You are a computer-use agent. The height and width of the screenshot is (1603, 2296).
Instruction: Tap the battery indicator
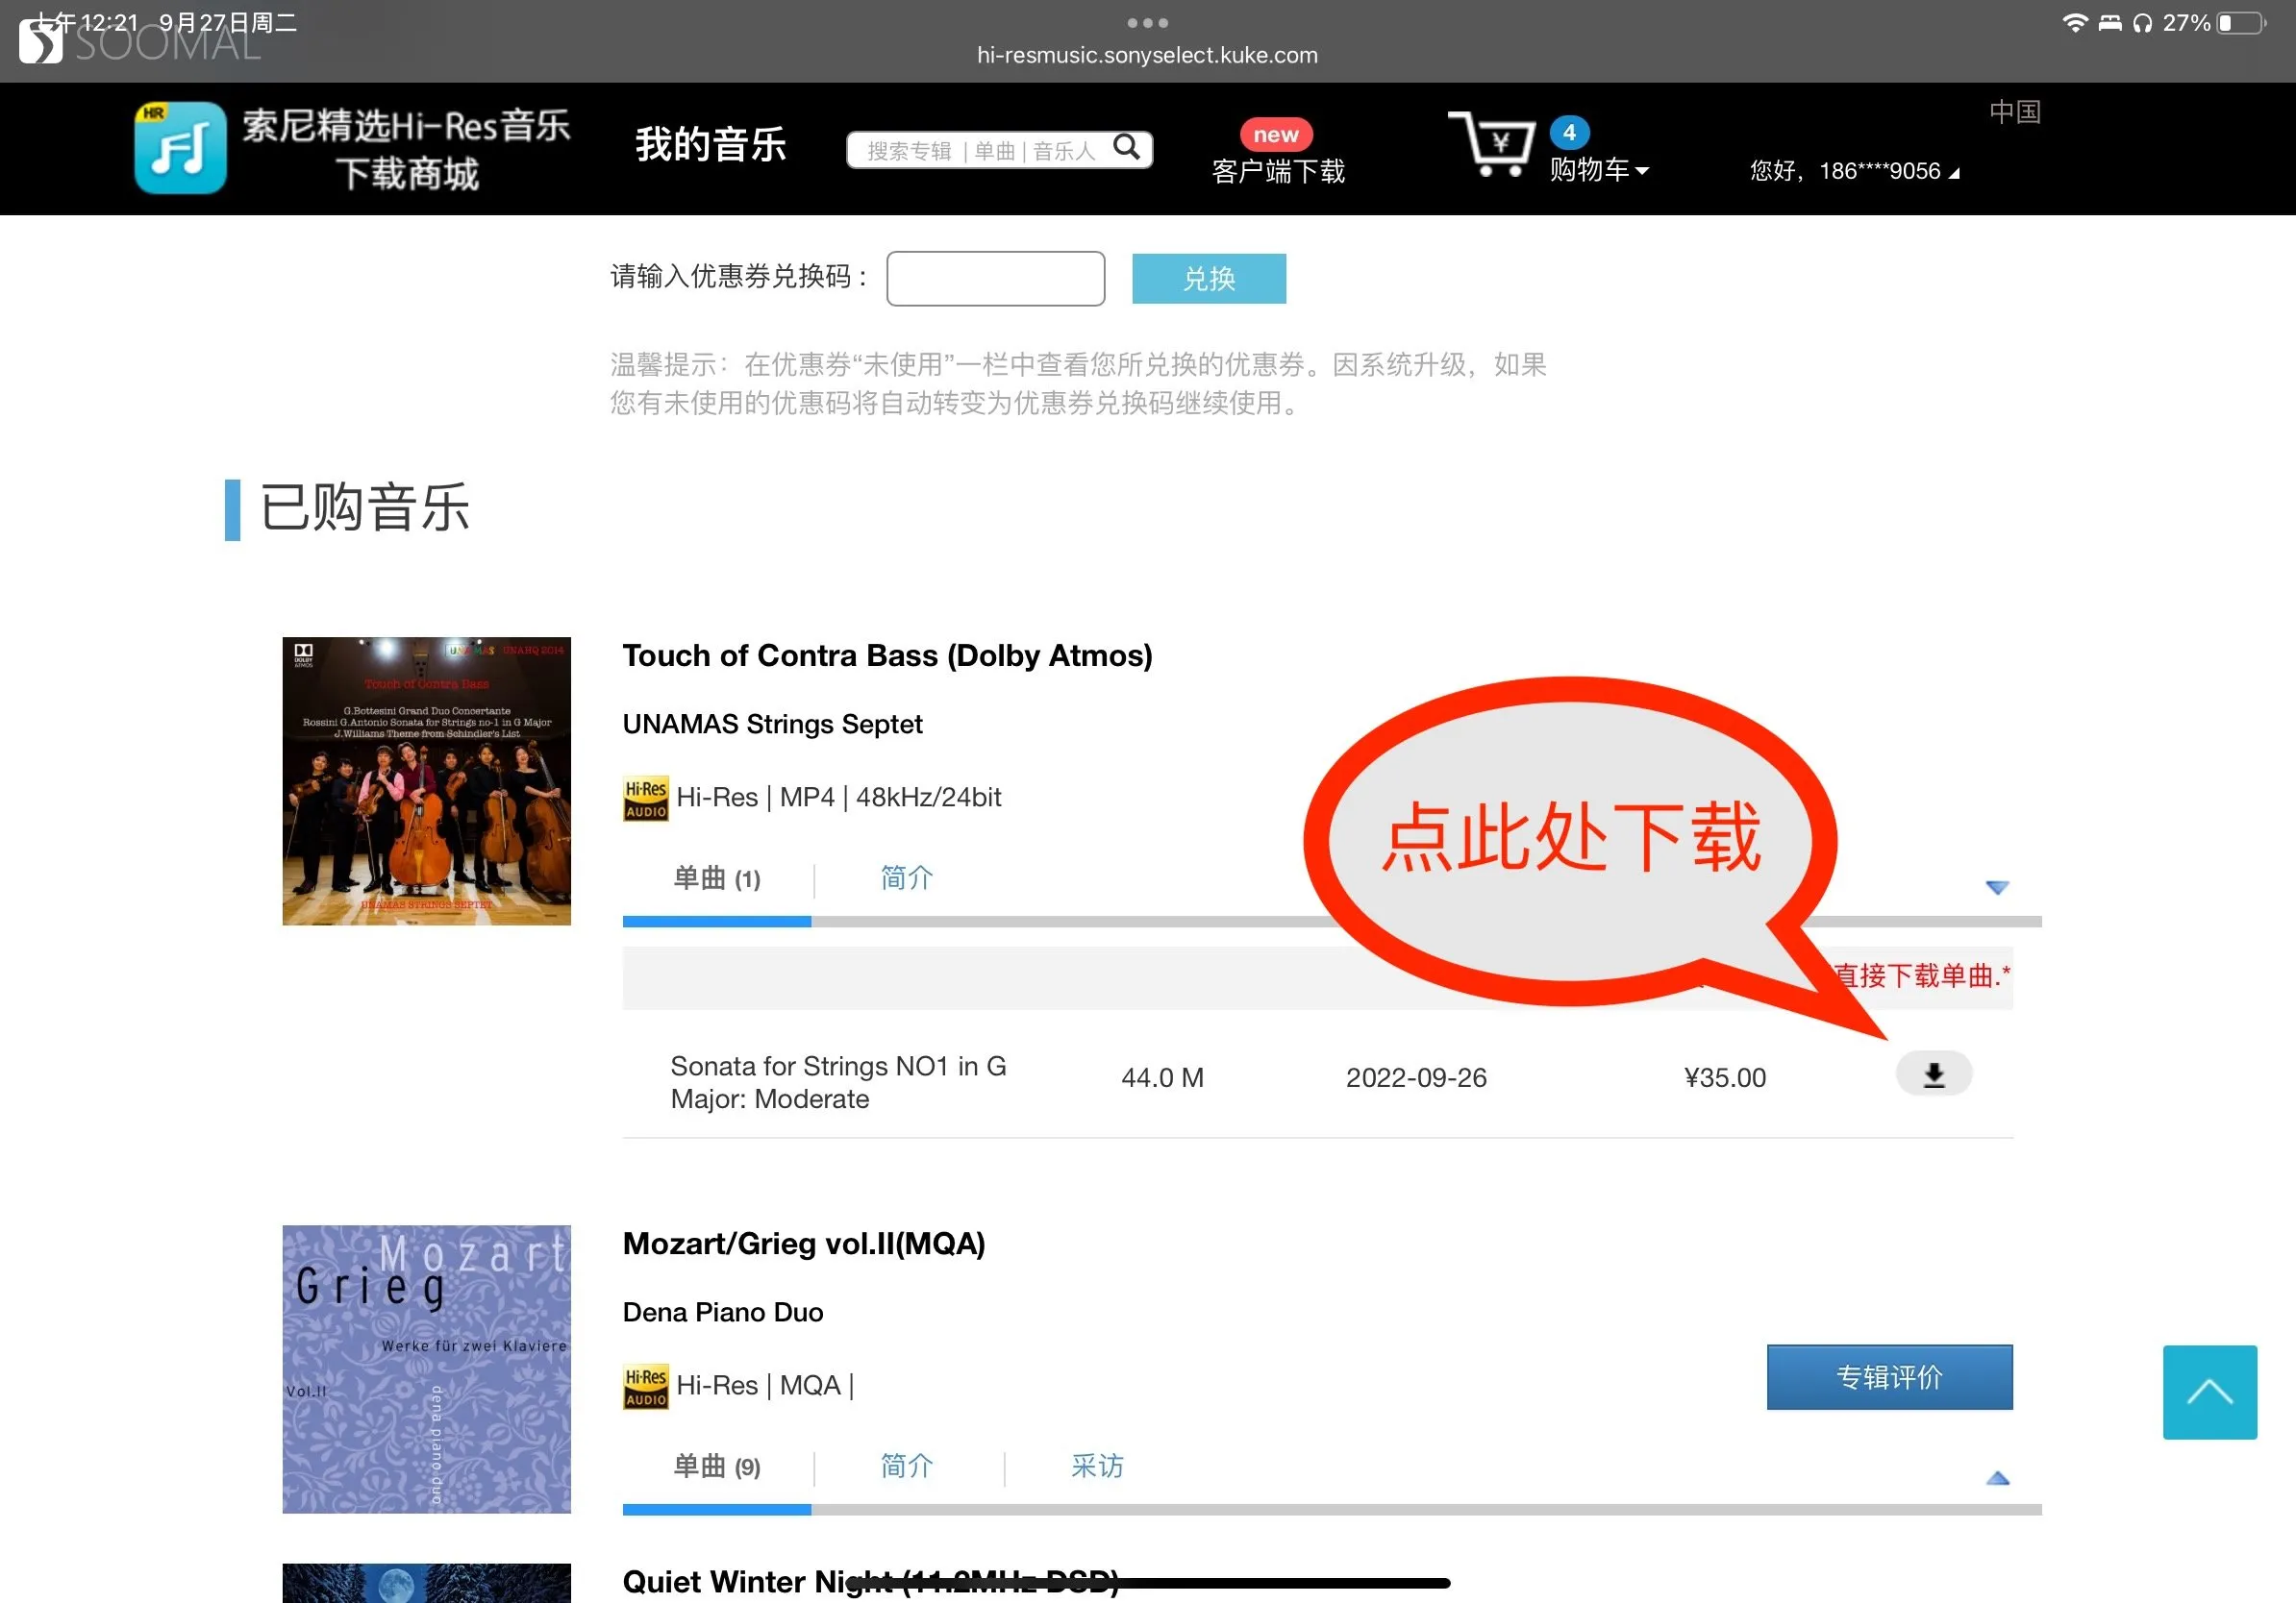click(2241, 22)
